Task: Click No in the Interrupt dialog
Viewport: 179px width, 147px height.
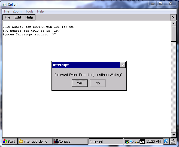Action: [x=98, y=83]
